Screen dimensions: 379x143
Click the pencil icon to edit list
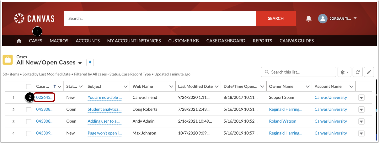369,72
